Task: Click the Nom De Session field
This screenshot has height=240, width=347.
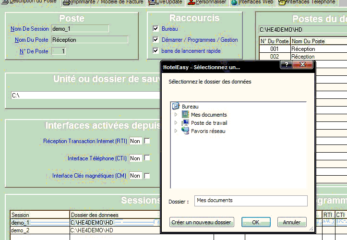Action: tap(80, 29)
